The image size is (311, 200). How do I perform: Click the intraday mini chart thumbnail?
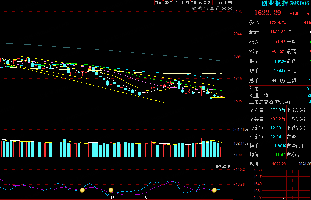(x=286, y=185)
